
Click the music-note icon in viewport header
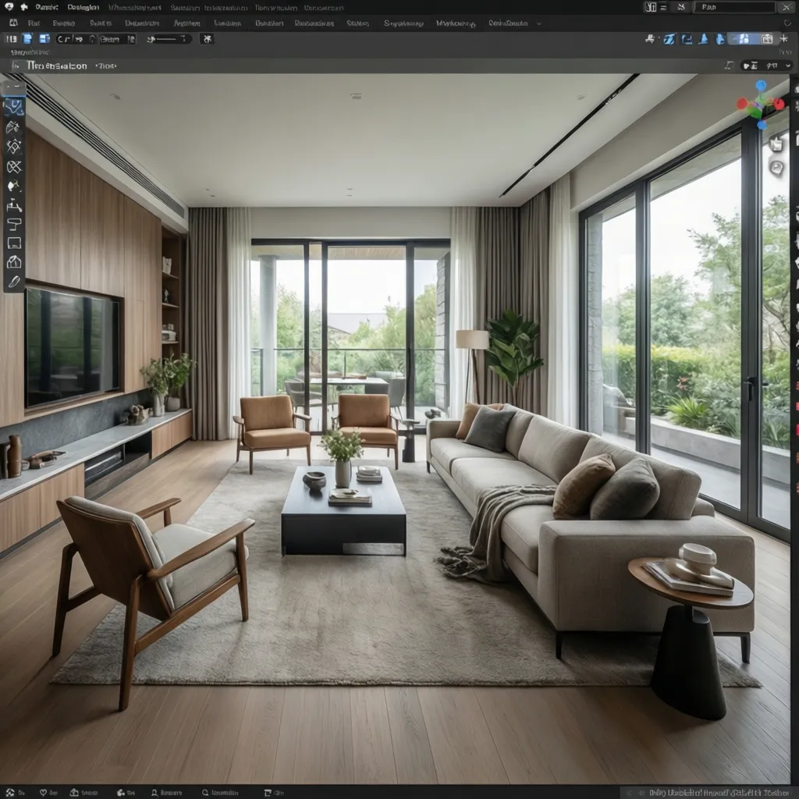(x=729, y=66)
